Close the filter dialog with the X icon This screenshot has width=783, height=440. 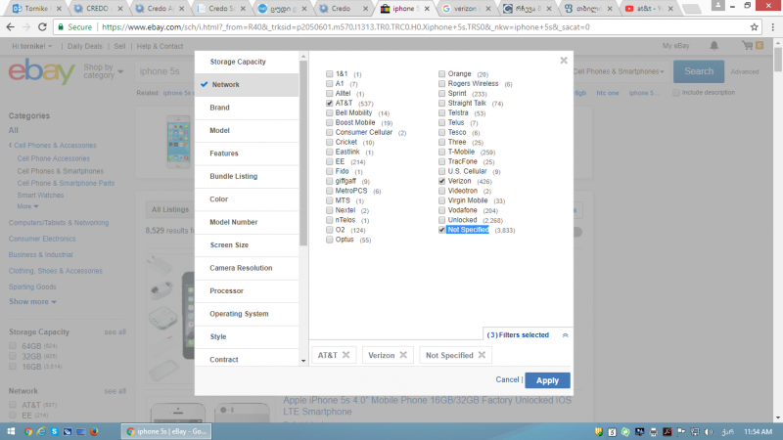(563, 61)
